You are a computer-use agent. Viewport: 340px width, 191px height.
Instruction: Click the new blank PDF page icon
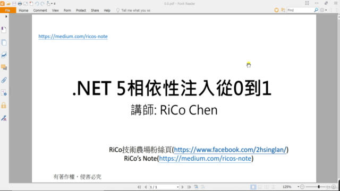coord(31,4)
